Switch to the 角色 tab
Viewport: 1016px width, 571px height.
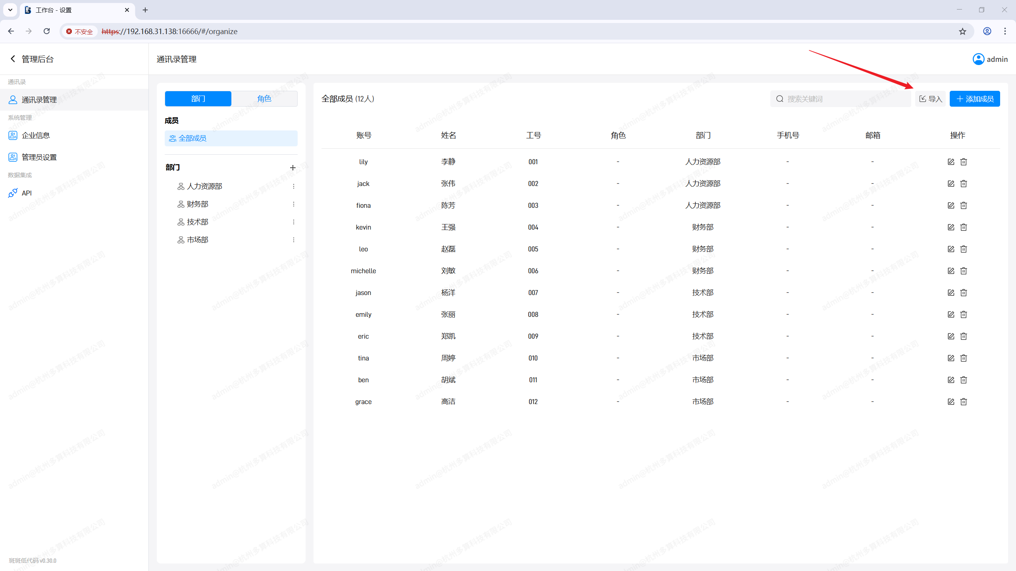tap(264, 99)
